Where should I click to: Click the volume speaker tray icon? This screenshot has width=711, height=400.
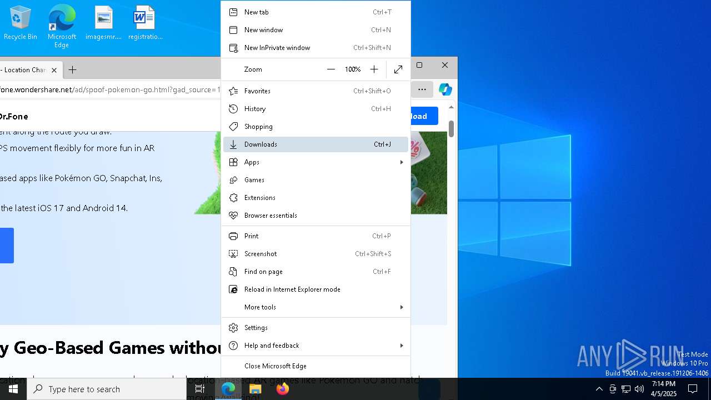coord(639,389)
